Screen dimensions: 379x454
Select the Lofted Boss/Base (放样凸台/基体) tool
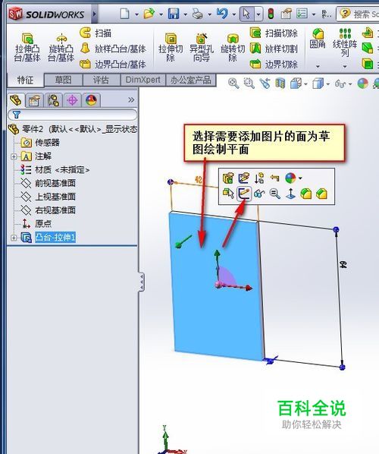[x=113, y=49]
